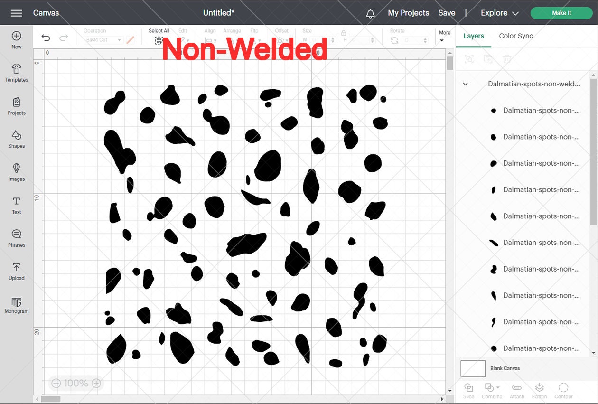Click the Blank Canvas color swatch

[x=473, y=368]
